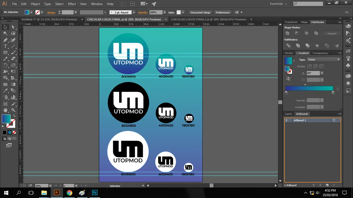
Task: Select the Shape Builder tool
Action: 5,78
